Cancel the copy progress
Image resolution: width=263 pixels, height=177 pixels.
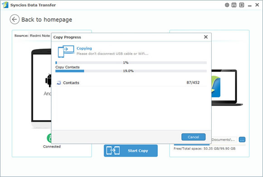point(193,137)
